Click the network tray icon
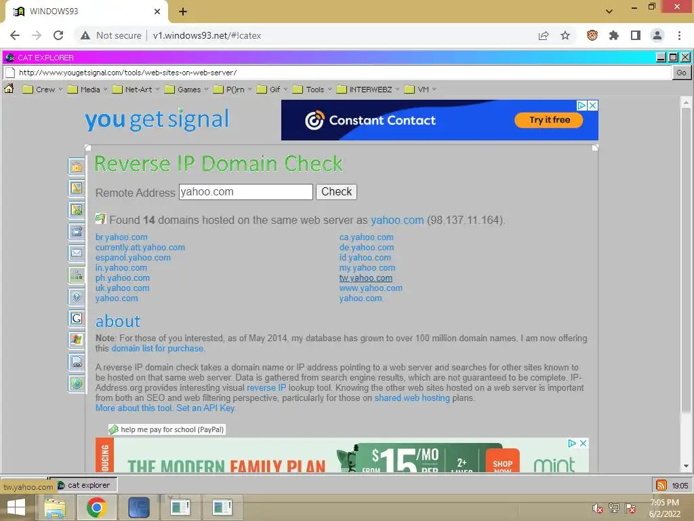This screenshot has height=521, width=694. click(x=614, y=508)
